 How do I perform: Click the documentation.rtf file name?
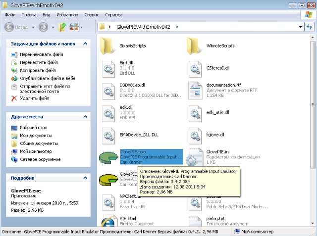point(223,85)
